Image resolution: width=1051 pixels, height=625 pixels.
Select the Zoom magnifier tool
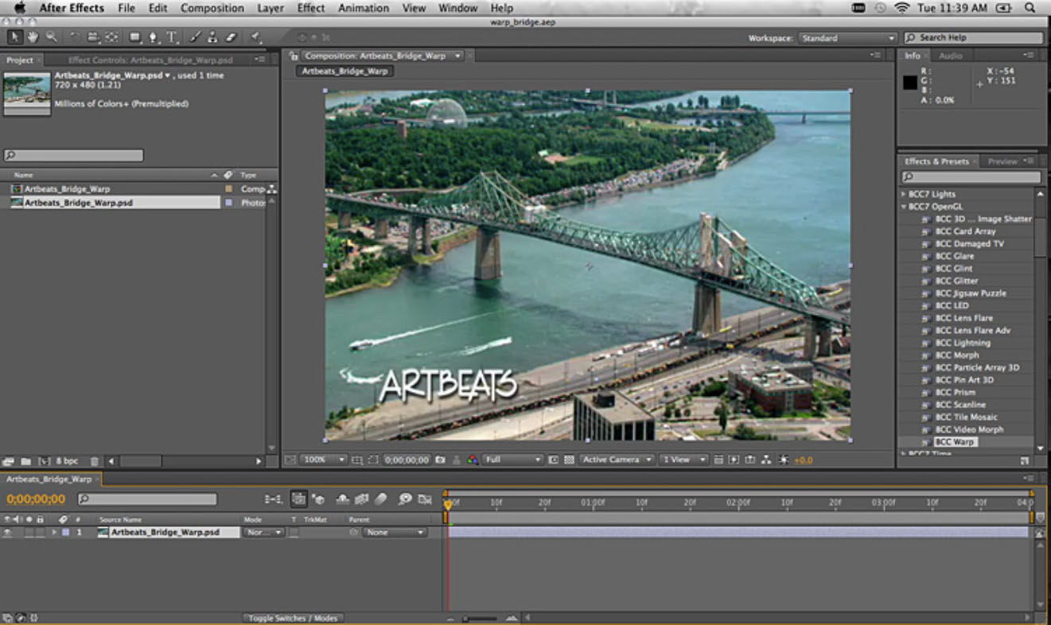(x=52, y=37)
